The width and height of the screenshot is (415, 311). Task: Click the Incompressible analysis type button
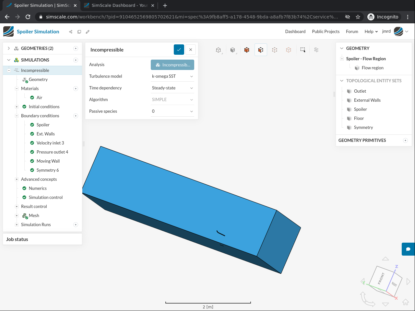tap(172, 65)
